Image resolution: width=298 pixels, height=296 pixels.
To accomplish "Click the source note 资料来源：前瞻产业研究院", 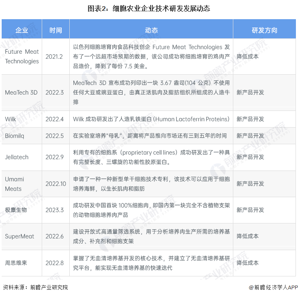I will click(x=35, y=288).
